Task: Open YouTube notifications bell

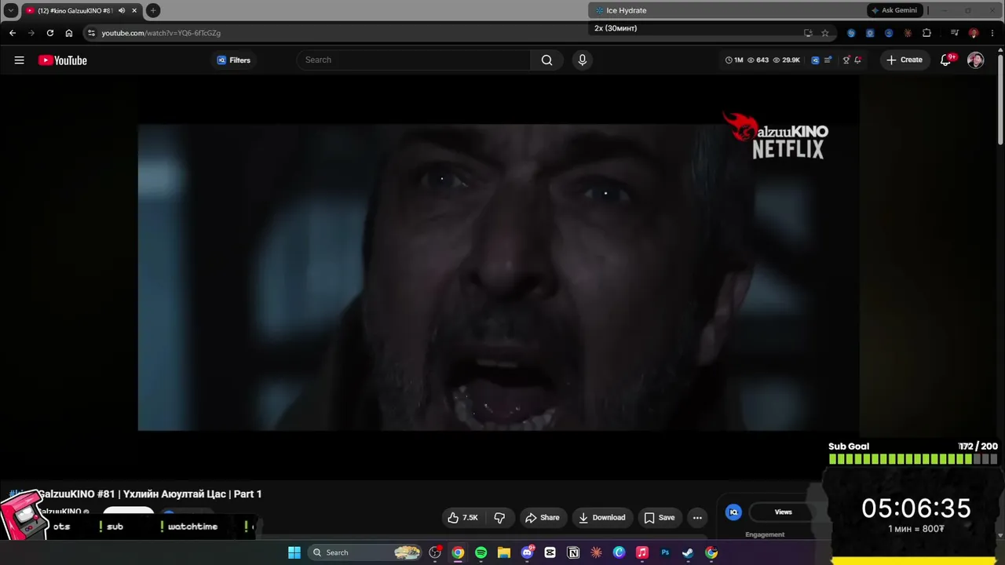Action: pyautogui.click(x=946, y=60)
